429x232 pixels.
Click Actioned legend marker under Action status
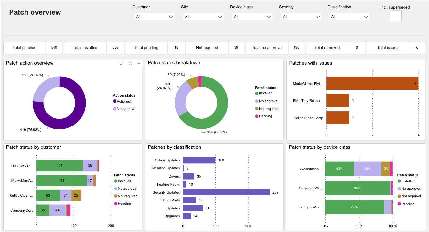pos(115,101)
